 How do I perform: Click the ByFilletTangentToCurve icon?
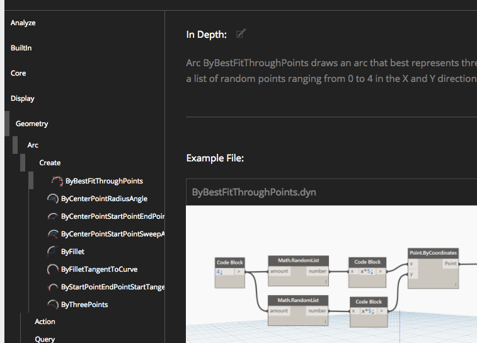53,269
